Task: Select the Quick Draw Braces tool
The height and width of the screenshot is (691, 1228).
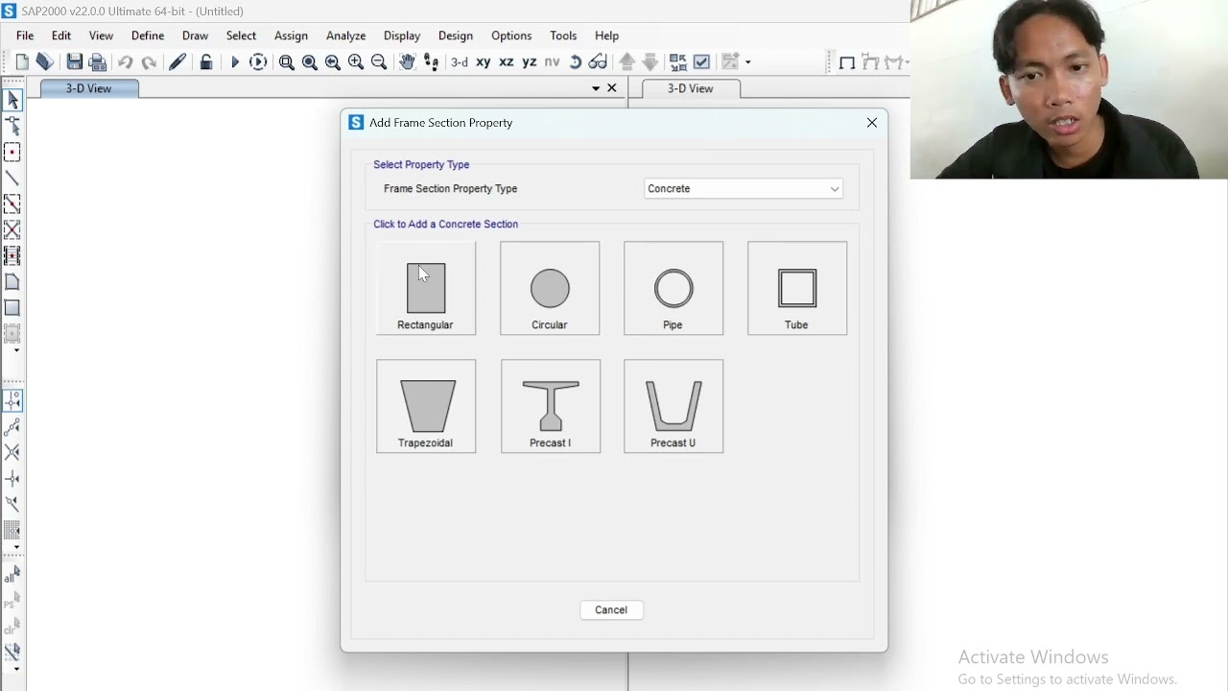Action: [x=12, y=229]
